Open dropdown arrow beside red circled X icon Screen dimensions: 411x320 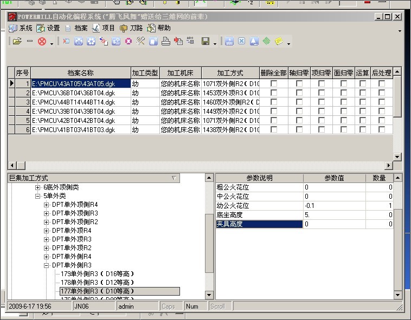52,44
